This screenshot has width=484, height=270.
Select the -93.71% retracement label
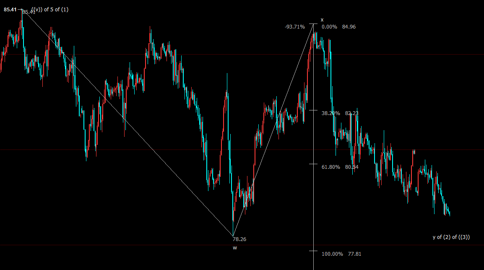pos(294,27)
